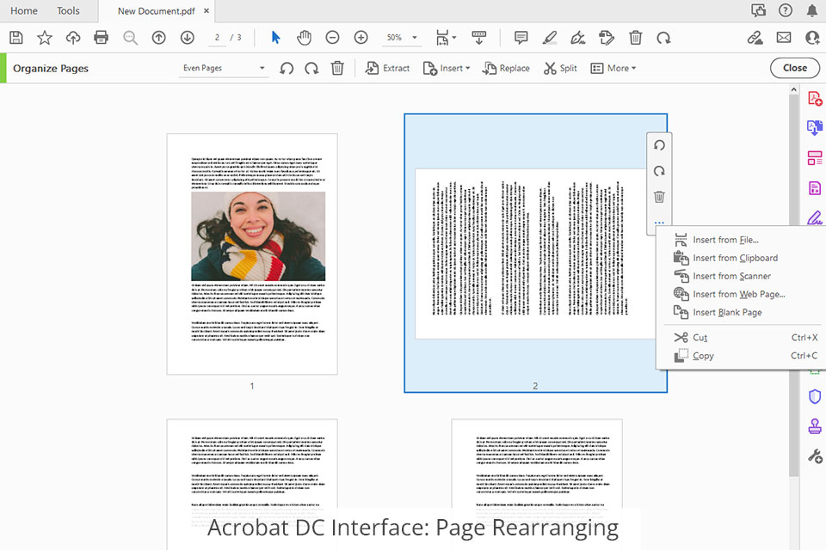This screenshot has width=826, height=550.
Task: Select the arrow selection tool
Action: [275, 37]
